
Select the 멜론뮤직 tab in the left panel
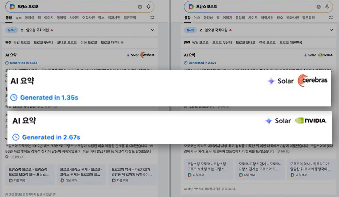point(130,18)
